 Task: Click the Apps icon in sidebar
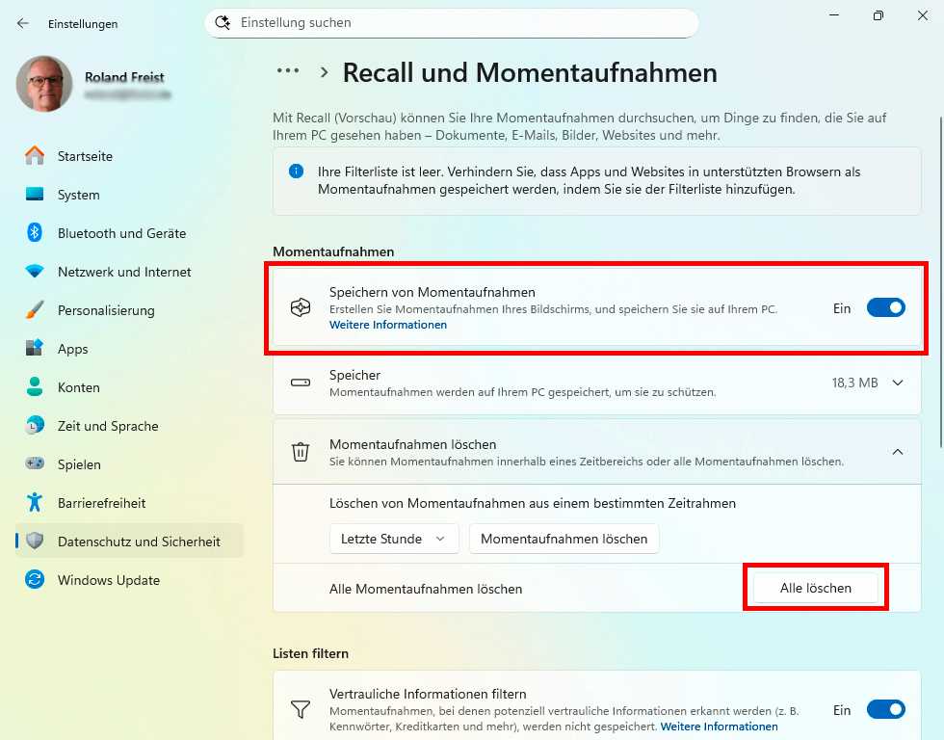tap(35, 348)
